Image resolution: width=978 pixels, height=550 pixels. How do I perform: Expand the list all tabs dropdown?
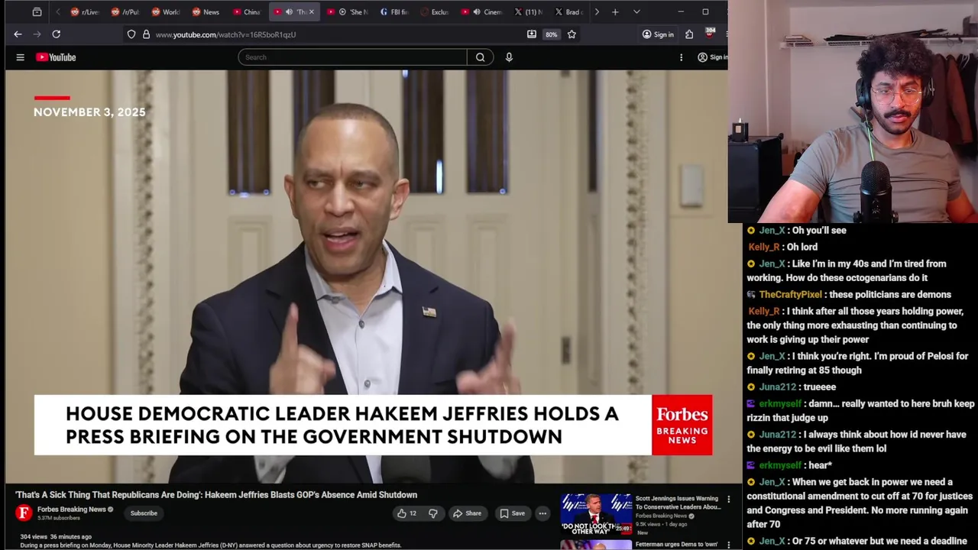636,12
